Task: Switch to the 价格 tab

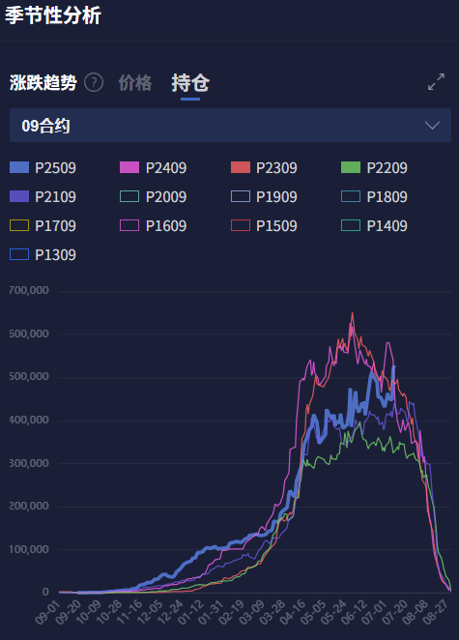Action: pyautogui.click(x=135, y=83)
